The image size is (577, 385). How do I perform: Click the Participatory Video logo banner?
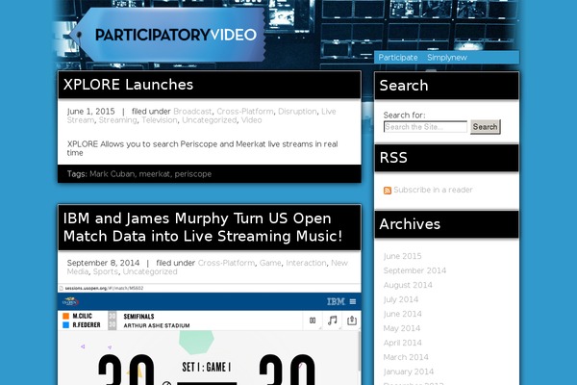[x=167, y=35]
